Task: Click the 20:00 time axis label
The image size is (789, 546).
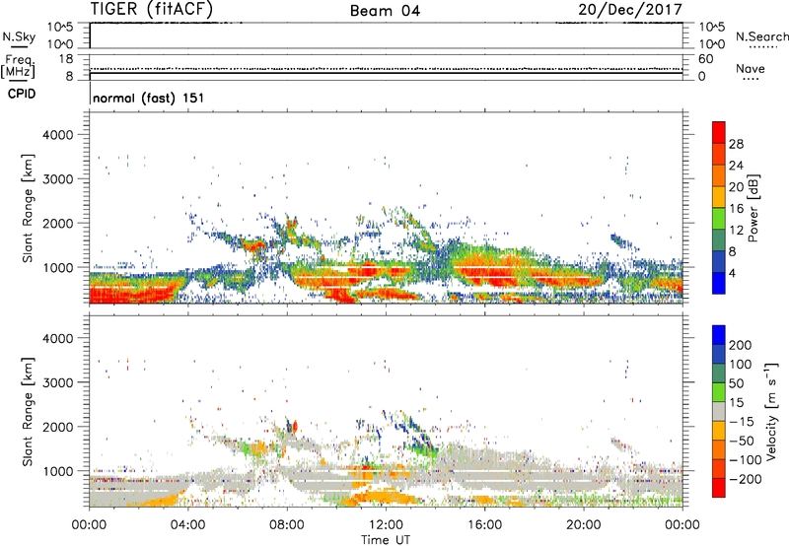Action: point(584,525)
